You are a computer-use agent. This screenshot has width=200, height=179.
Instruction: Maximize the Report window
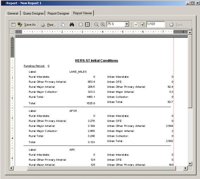click(192, 3)
